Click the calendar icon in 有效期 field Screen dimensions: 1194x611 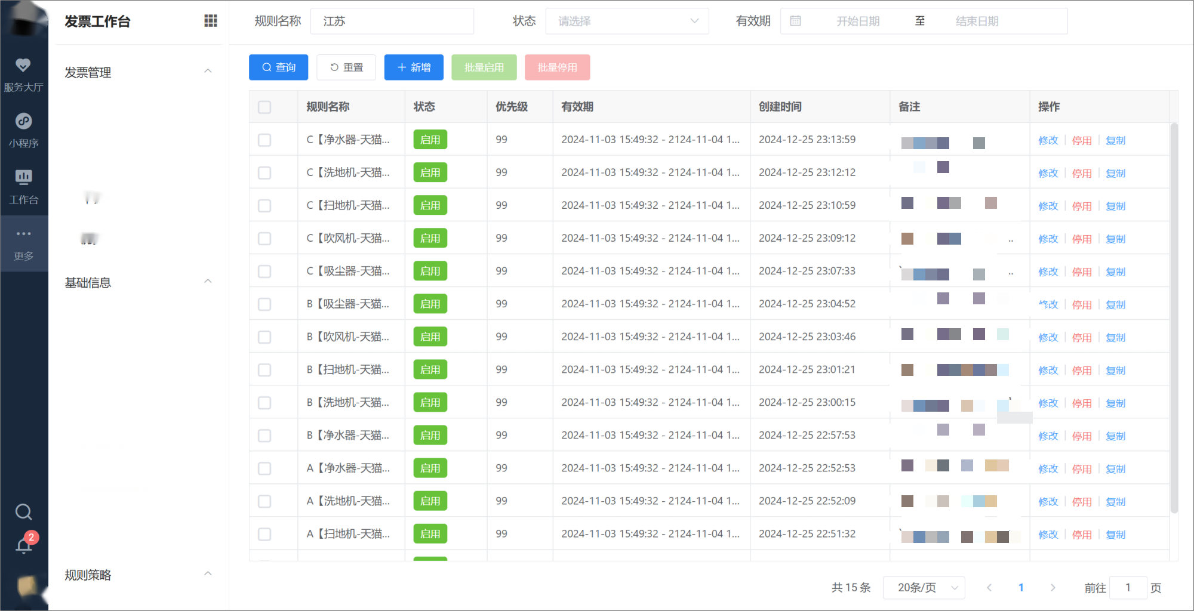pyautogui.click(x=795, y=21)
